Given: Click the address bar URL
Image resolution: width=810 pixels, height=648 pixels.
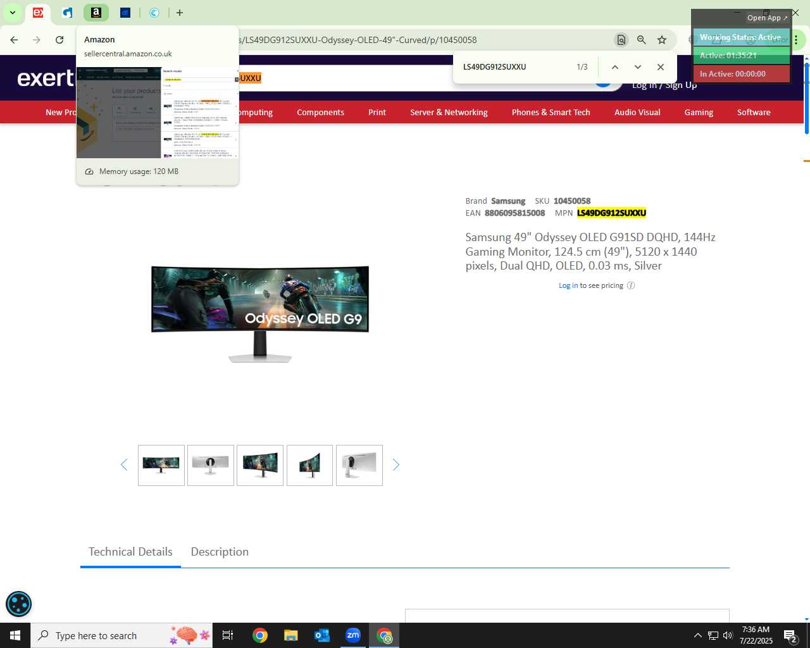Looking at the screenshot, I should coord(358,40).
